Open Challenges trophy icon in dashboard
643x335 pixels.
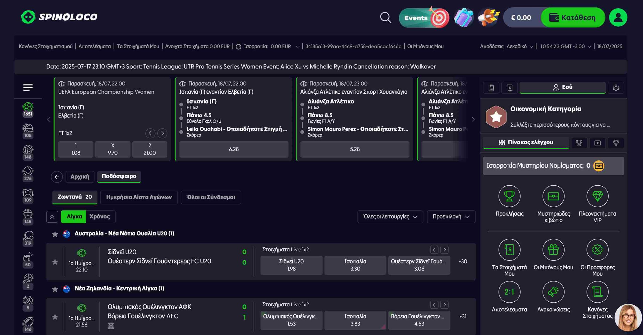click(509, 196)
